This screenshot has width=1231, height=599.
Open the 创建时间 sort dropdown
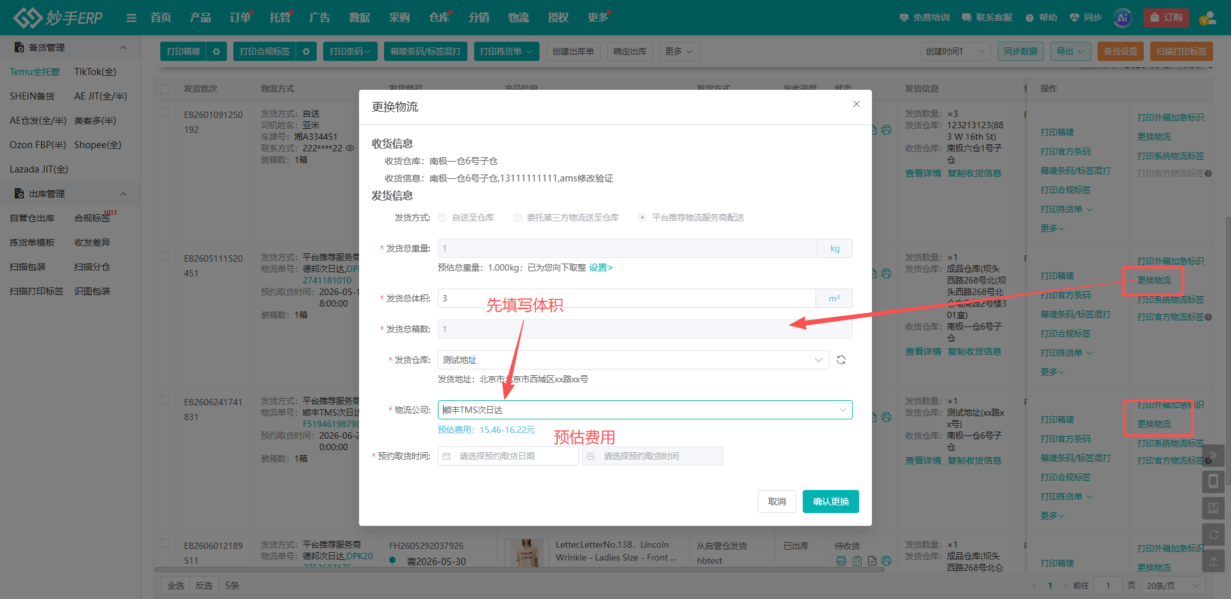click(955, 51)
